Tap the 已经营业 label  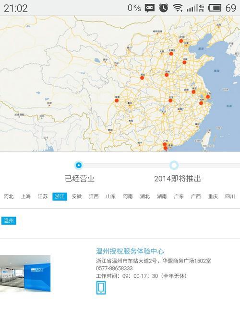[x=80, y=179]
